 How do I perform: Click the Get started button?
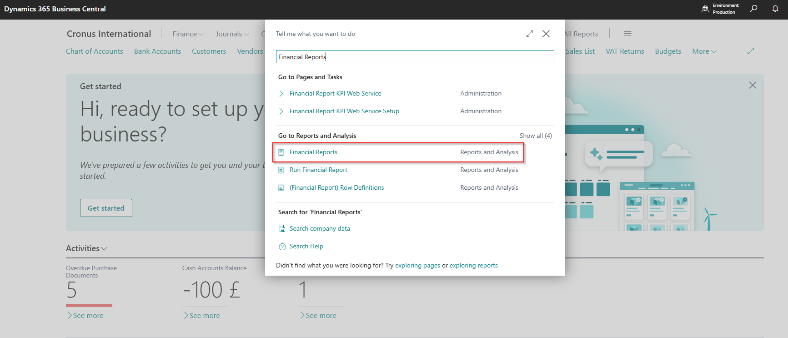tap(106, 208)
